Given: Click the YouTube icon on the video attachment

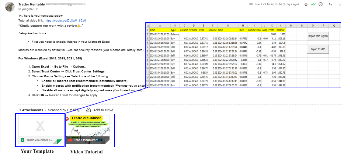Looking at the screenshot, I should click(x=70, y=140).
